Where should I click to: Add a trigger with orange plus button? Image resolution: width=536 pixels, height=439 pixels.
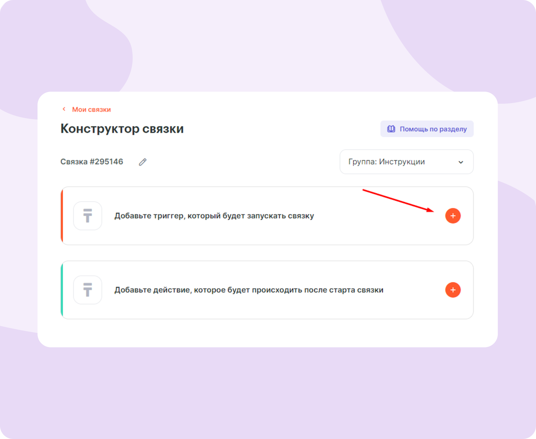click(453, 216)
